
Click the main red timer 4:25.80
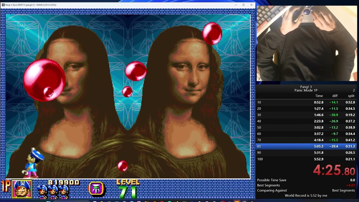coord(335,170)
